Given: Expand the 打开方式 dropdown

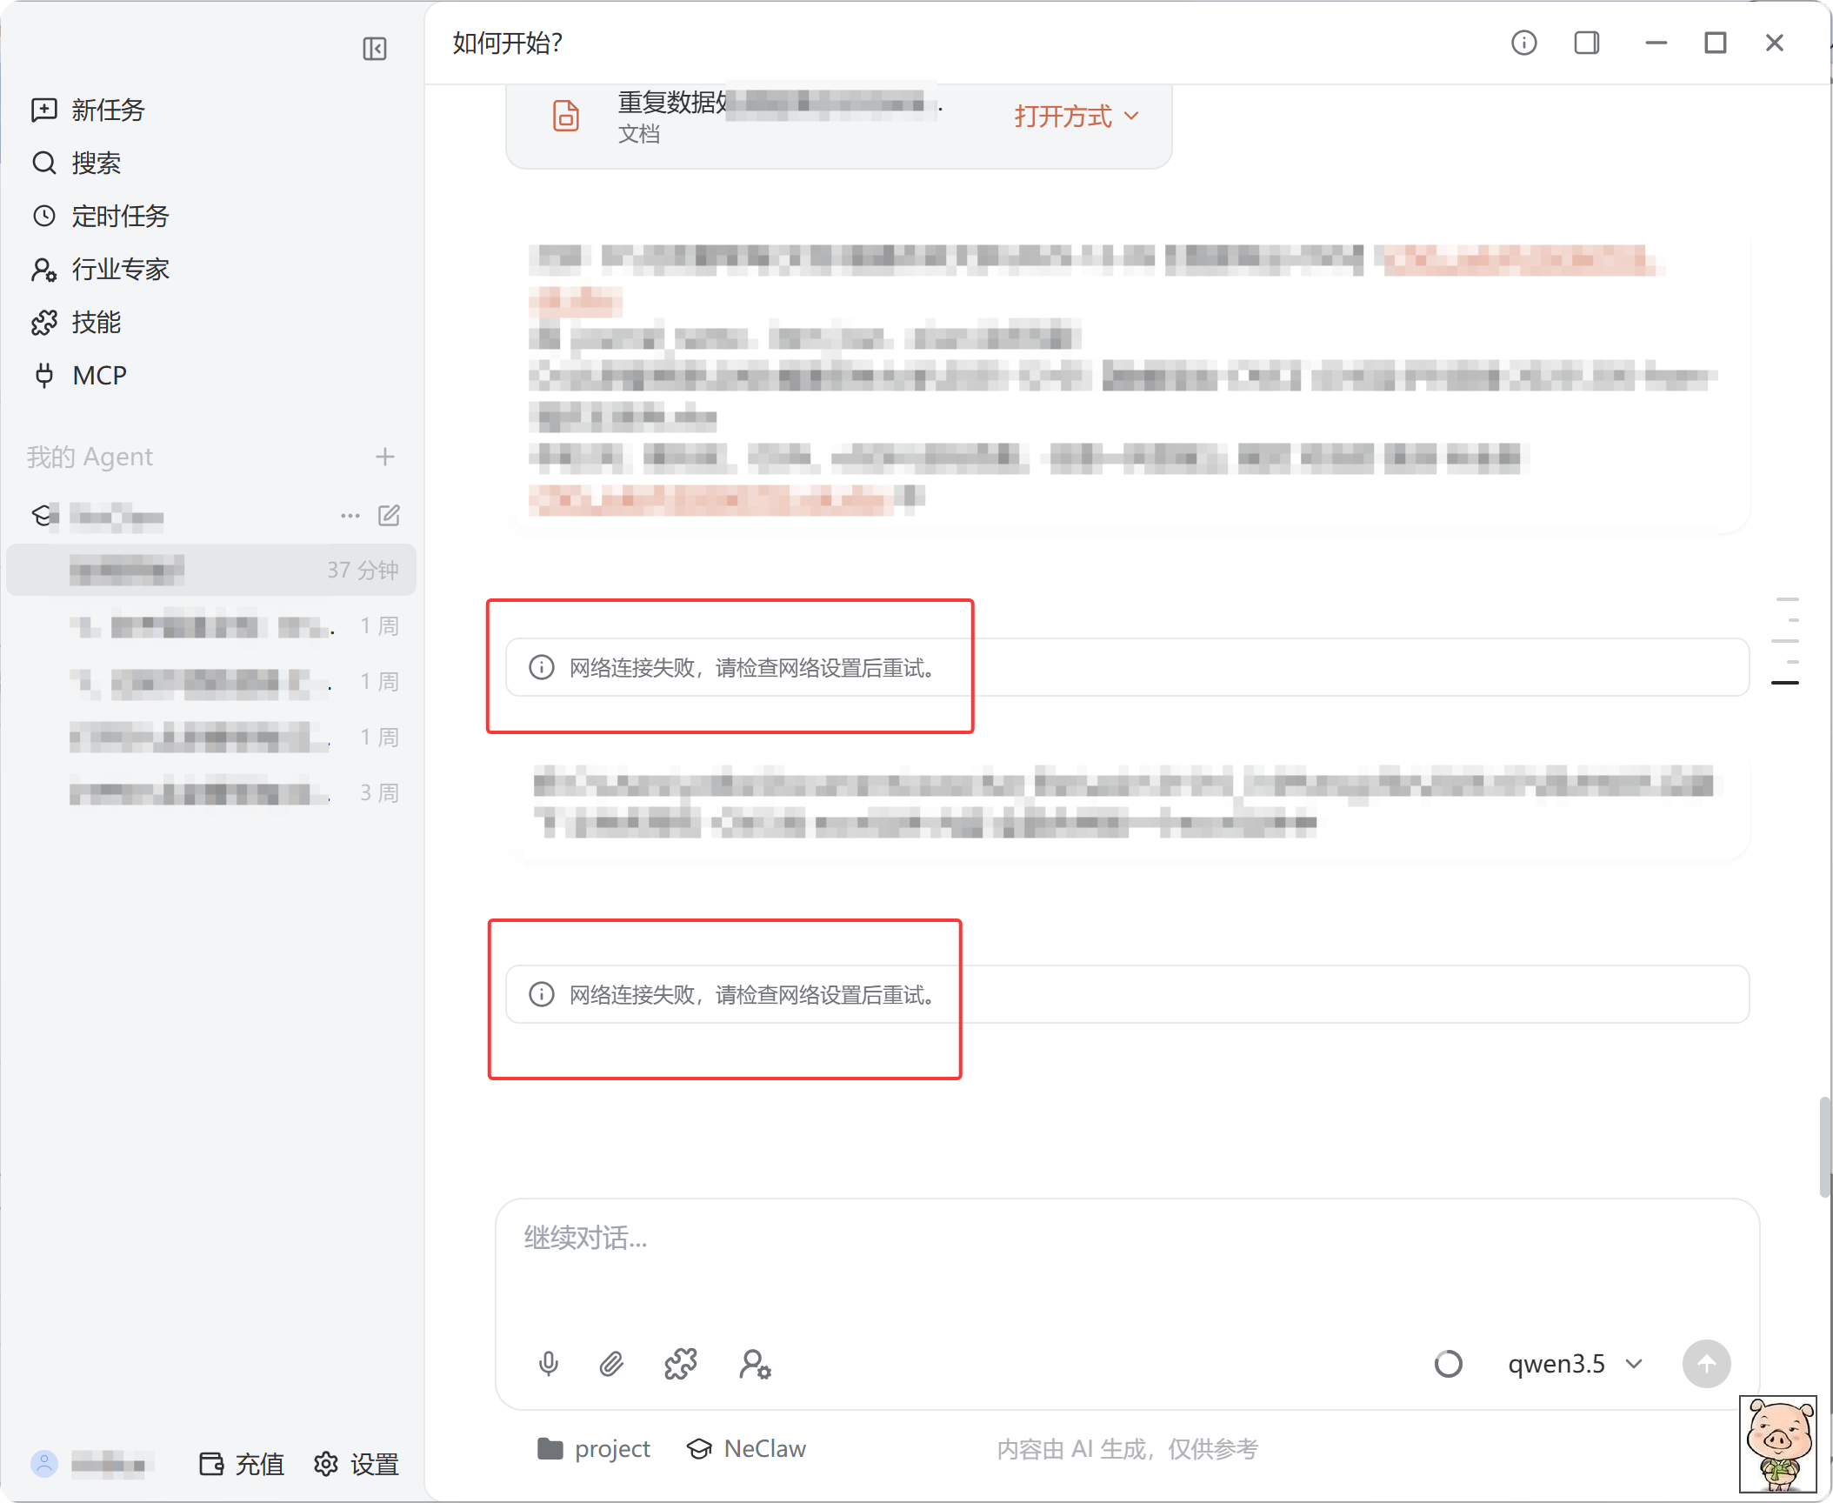Looking at the screenshot, I should 1076,116.
